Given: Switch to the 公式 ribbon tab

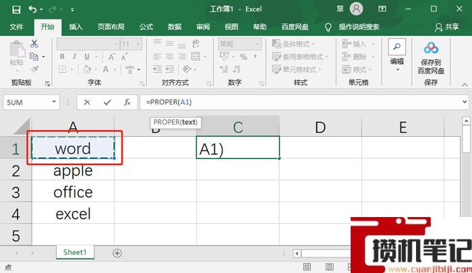Looking at the screenshot, I should [x=146, y=27].
